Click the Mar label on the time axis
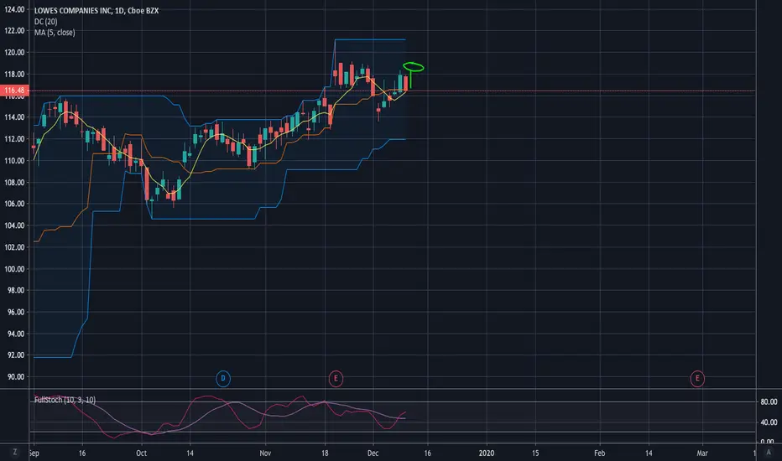The width and height of the screenshot is (782, 461). tap(702, 453)
